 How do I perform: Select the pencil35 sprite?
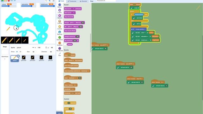tap(23, 58)
